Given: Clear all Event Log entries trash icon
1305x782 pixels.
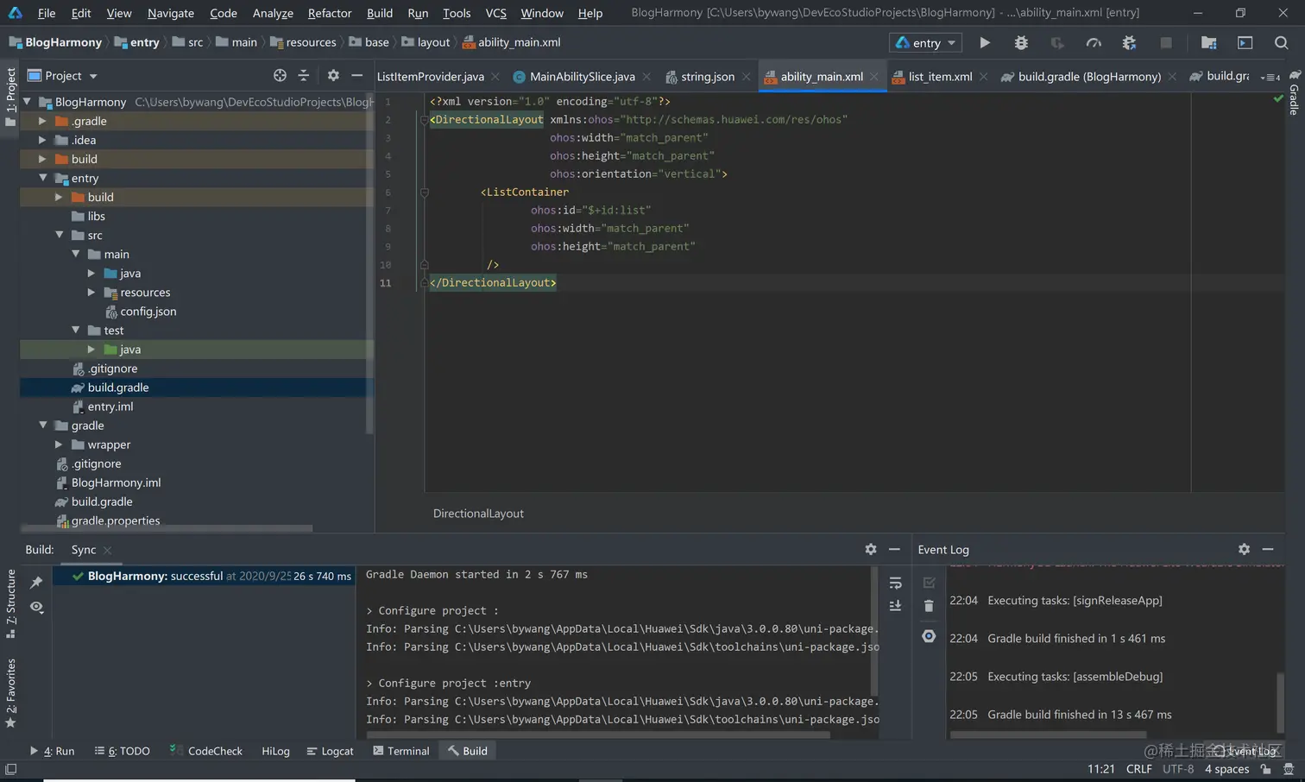Looking at the screenshot, I should (929, 606).
